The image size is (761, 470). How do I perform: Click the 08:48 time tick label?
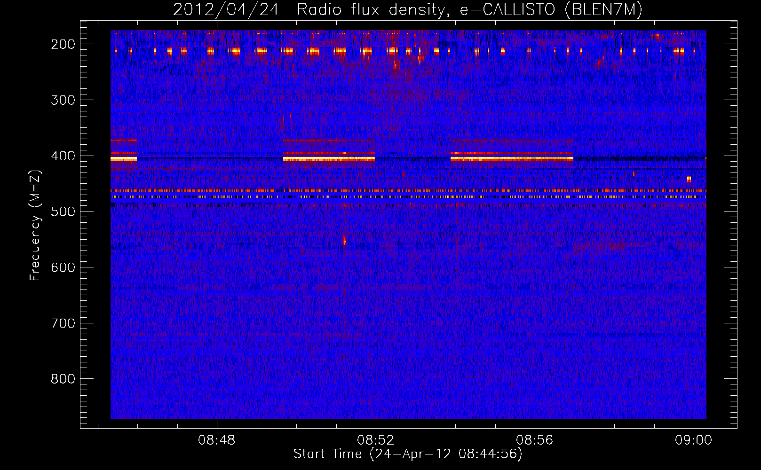pos(217,440)
